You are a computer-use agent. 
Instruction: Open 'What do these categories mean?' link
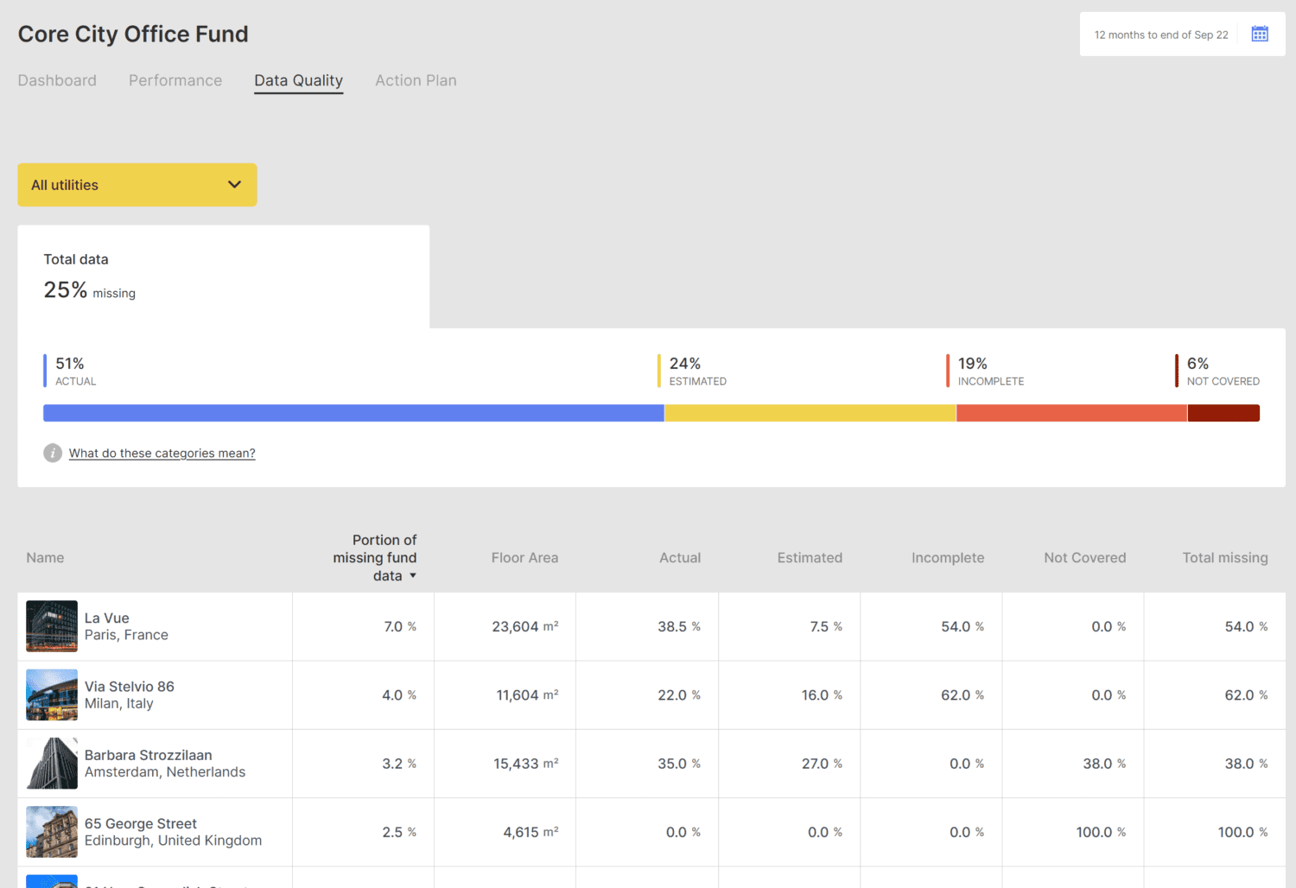(x=162, y=453)
